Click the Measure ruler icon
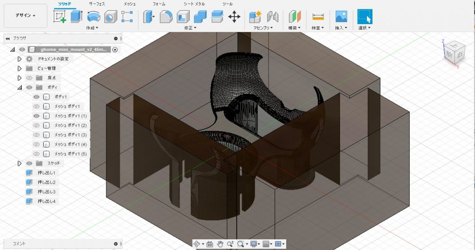The height and width of the screenshot is (250, 475). tap(318, 17)
